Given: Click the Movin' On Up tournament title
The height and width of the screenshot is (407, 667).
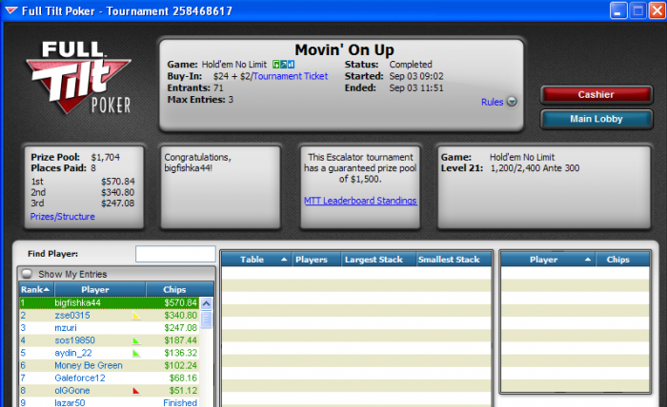Looking at the screenshot, I should (345, 49).
